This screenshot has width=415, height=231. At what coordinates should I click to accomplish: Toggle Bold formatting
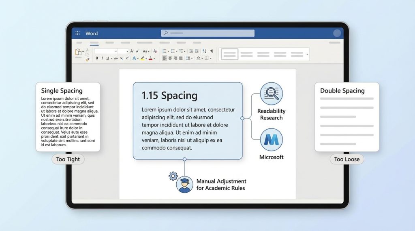(97, 58)
